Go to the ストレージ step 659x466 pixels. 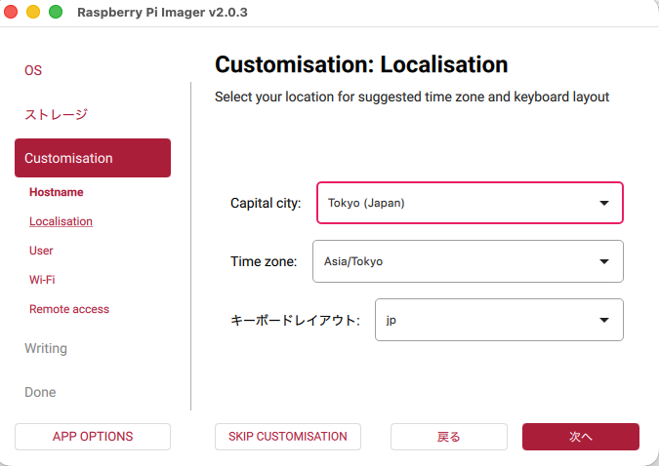56,114
